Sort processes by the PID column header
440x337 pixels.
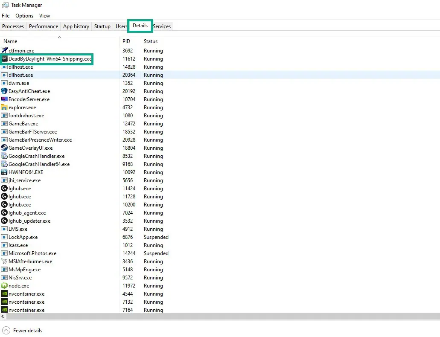[130, 41]
